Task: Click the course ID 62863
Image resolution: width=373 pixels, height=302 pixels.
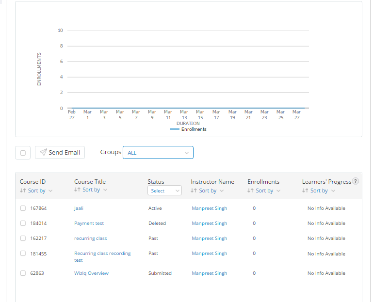Action: pyautogui.click(x=37, y=273)
